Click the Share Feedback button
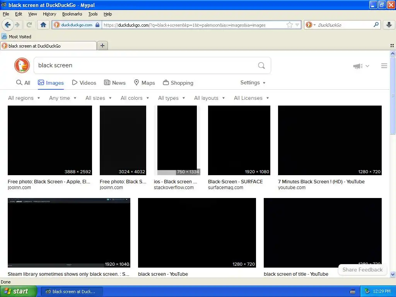 pyautogui.click(x=362, y=270)
